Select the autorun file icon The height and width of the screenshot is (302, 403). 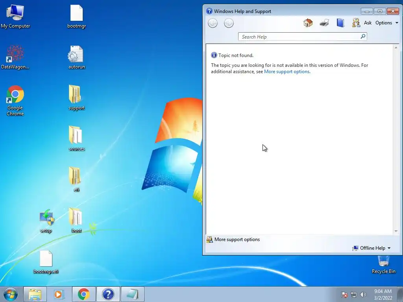tap(77, 57)
